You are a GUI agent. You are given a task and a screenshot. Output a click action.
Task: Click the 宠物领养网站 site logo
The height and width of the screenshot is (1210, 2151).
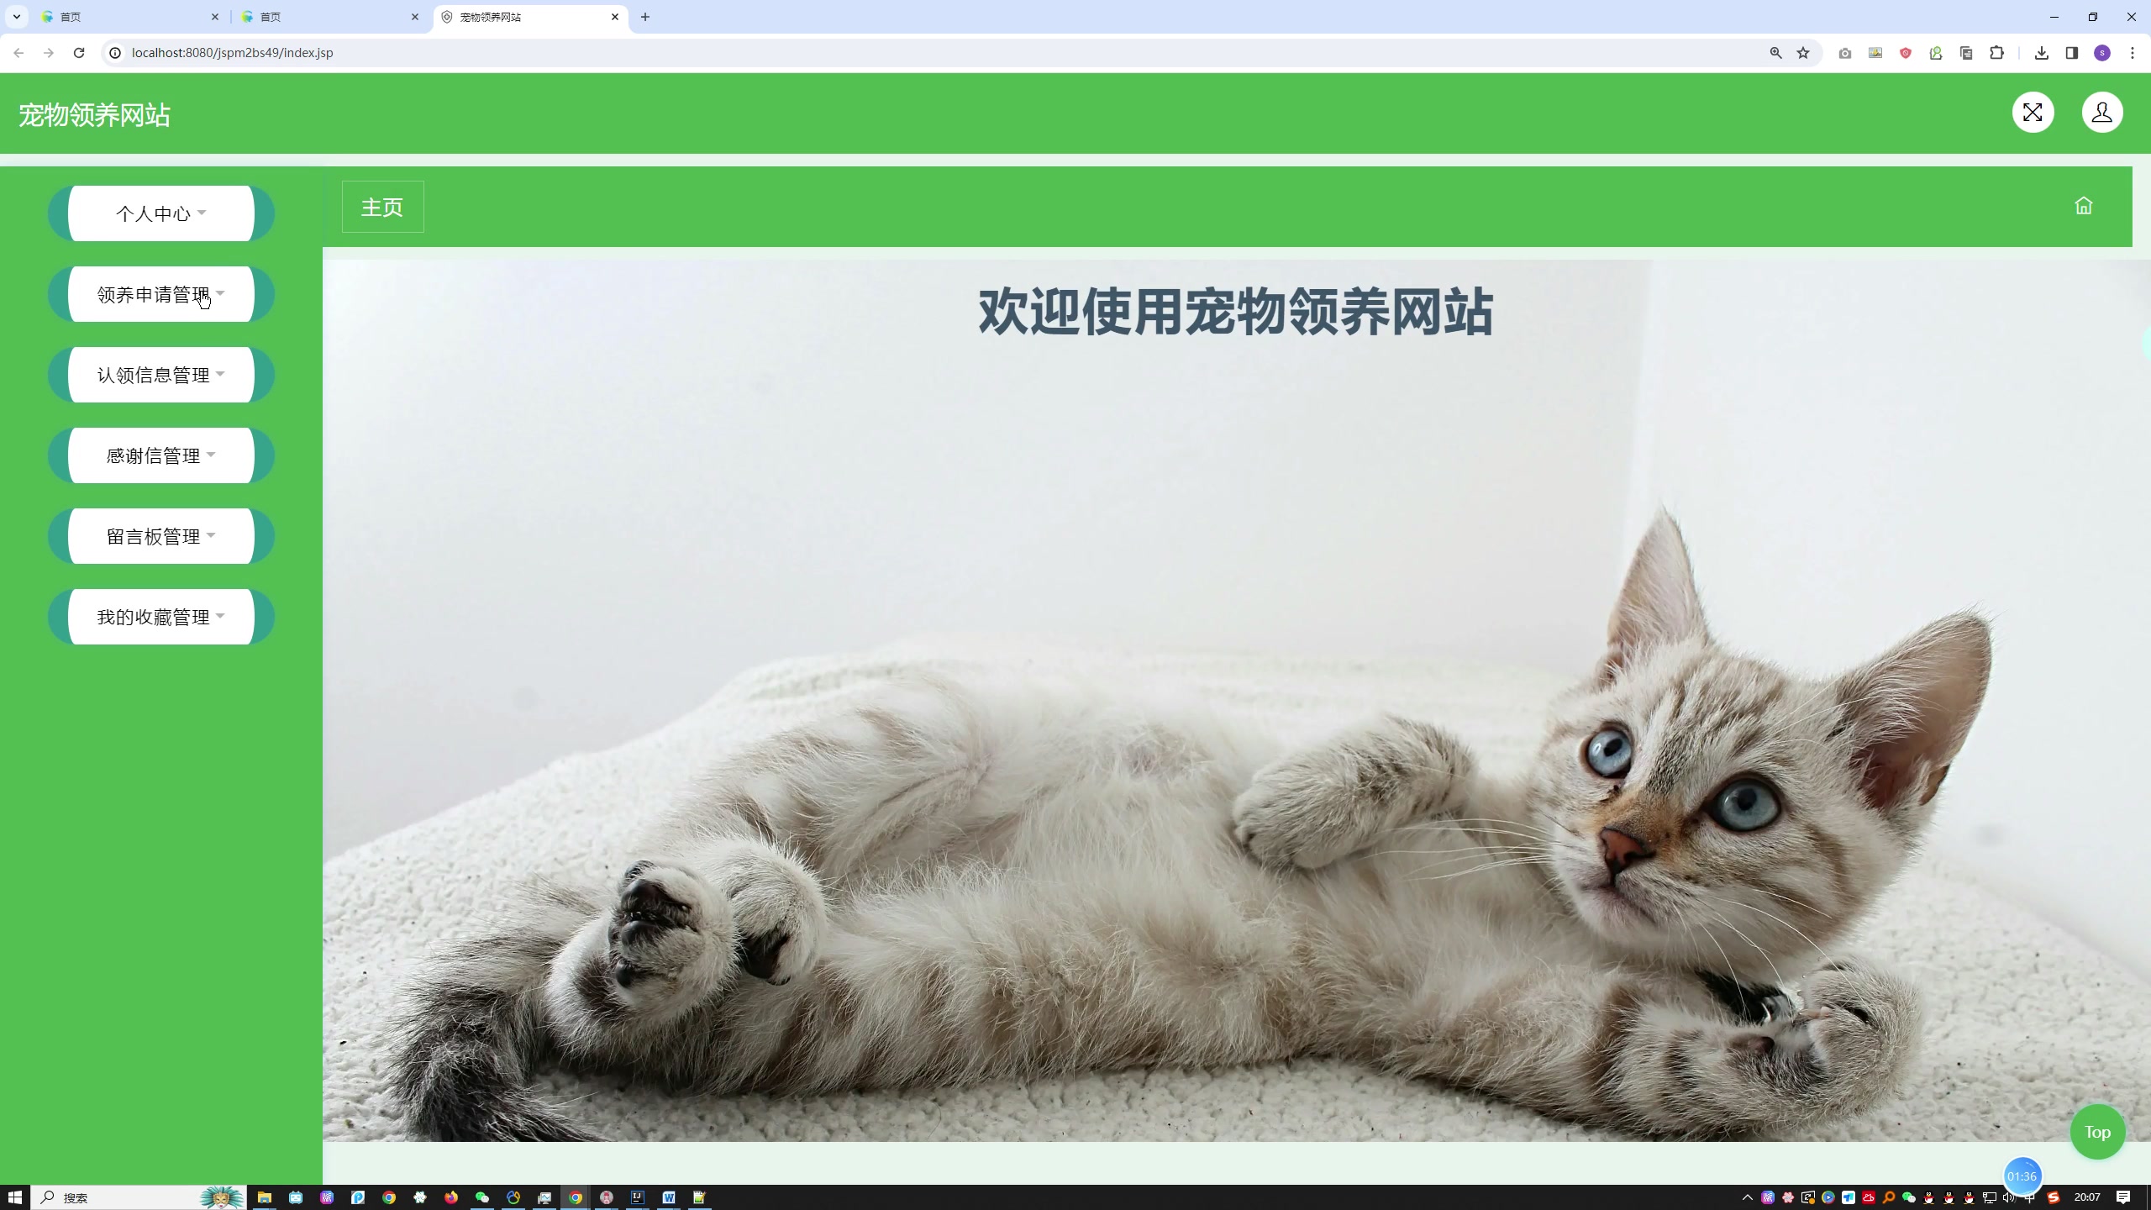point(93,113)
